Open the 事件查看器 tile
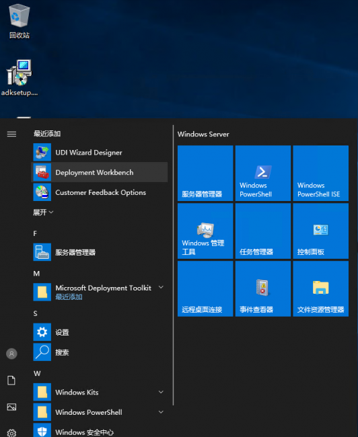Image resolution: width=358 pixels, height=437 pixels. pyautogui.click(x=263, y=288)
